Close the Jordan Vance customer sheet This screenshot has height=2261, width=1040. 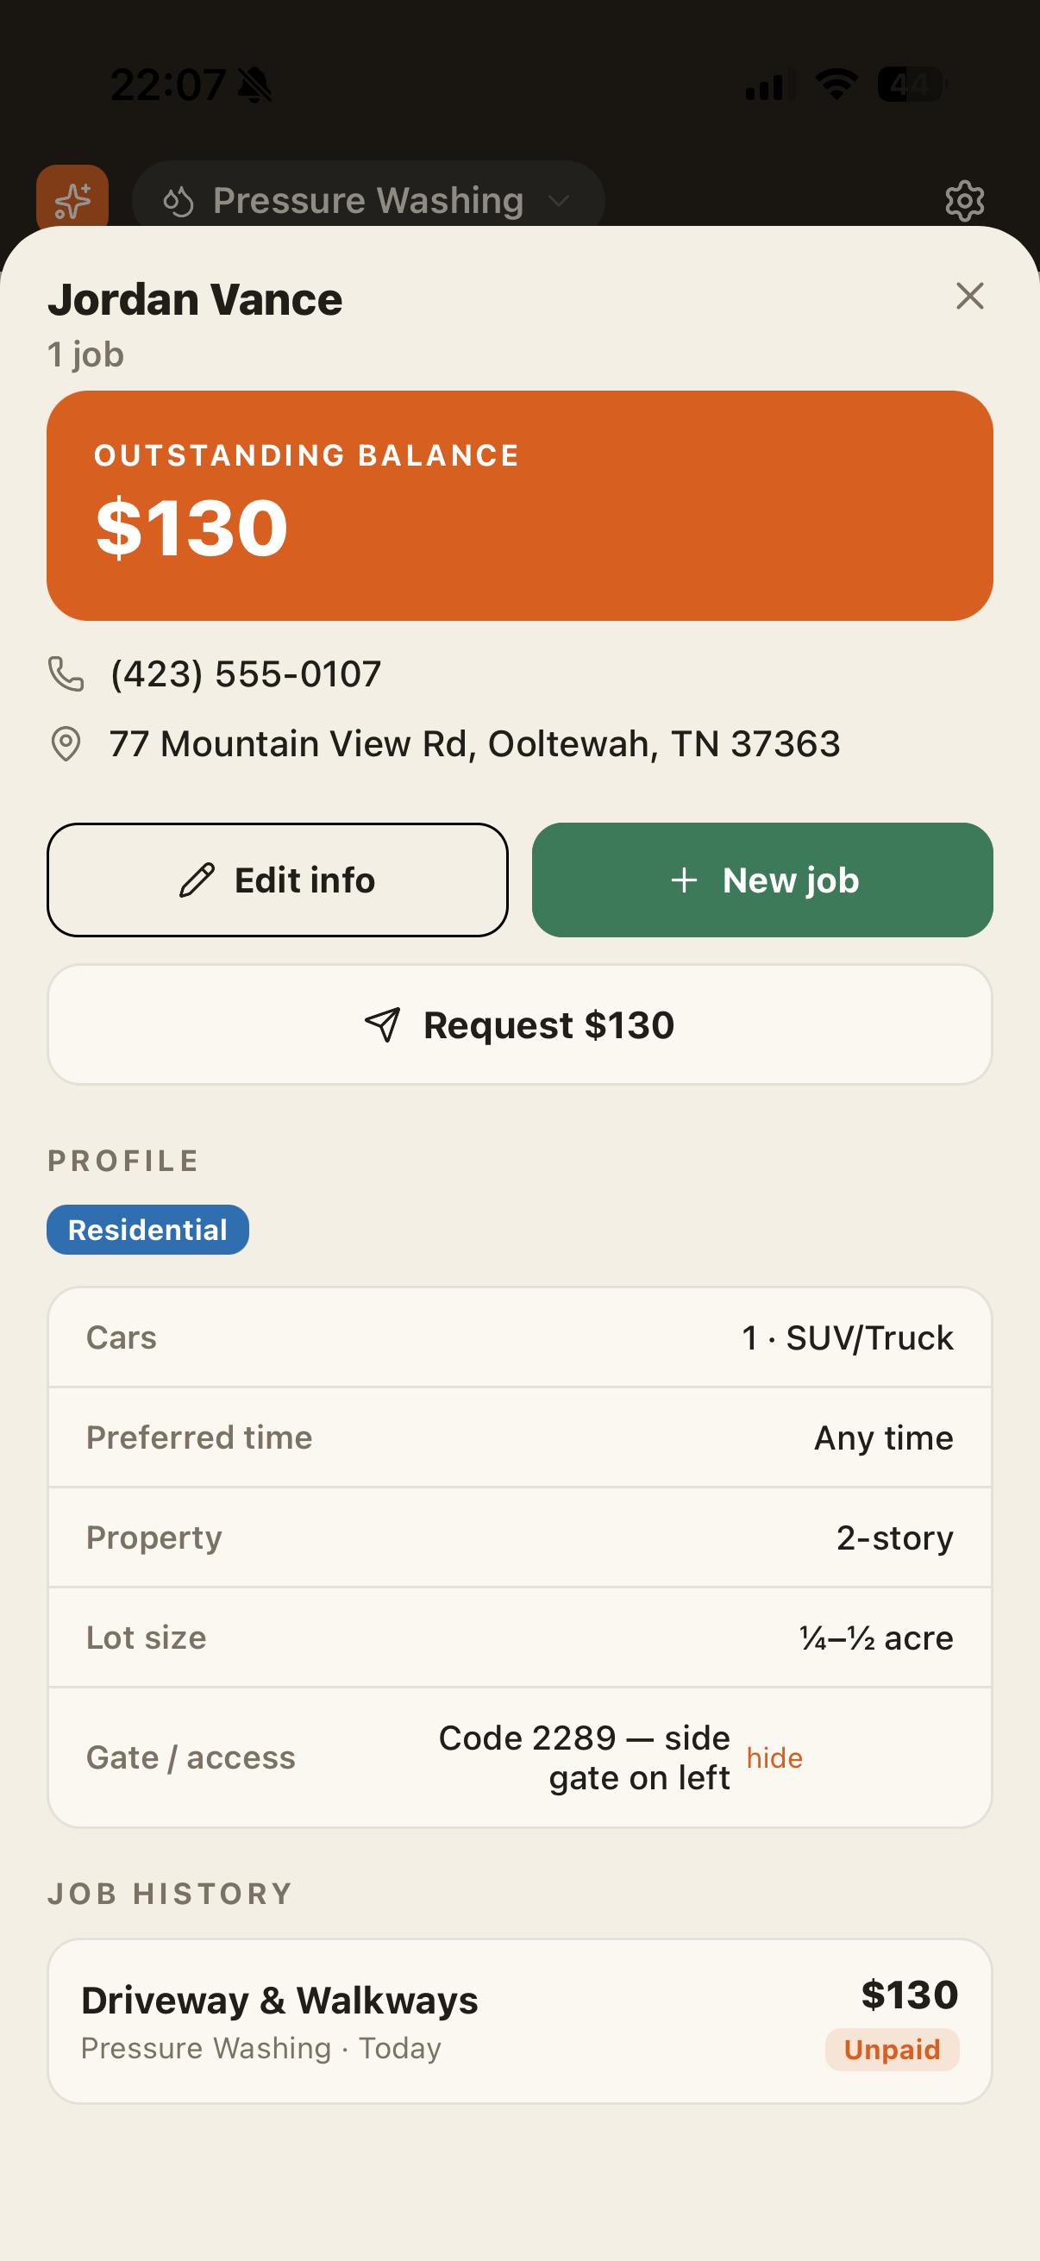point(969,296)
